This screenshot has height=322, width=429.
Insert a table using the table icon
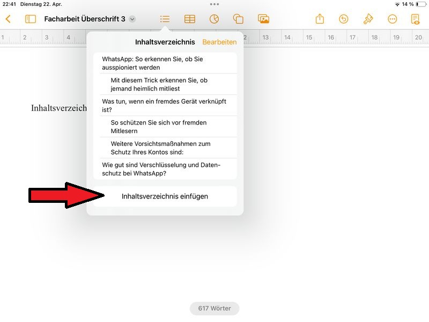190,19
